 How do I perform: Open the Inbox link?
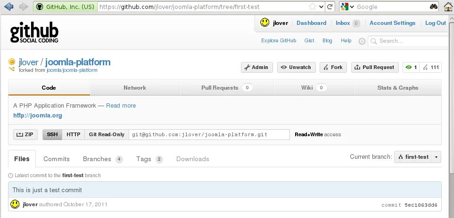tap(343, 23)
